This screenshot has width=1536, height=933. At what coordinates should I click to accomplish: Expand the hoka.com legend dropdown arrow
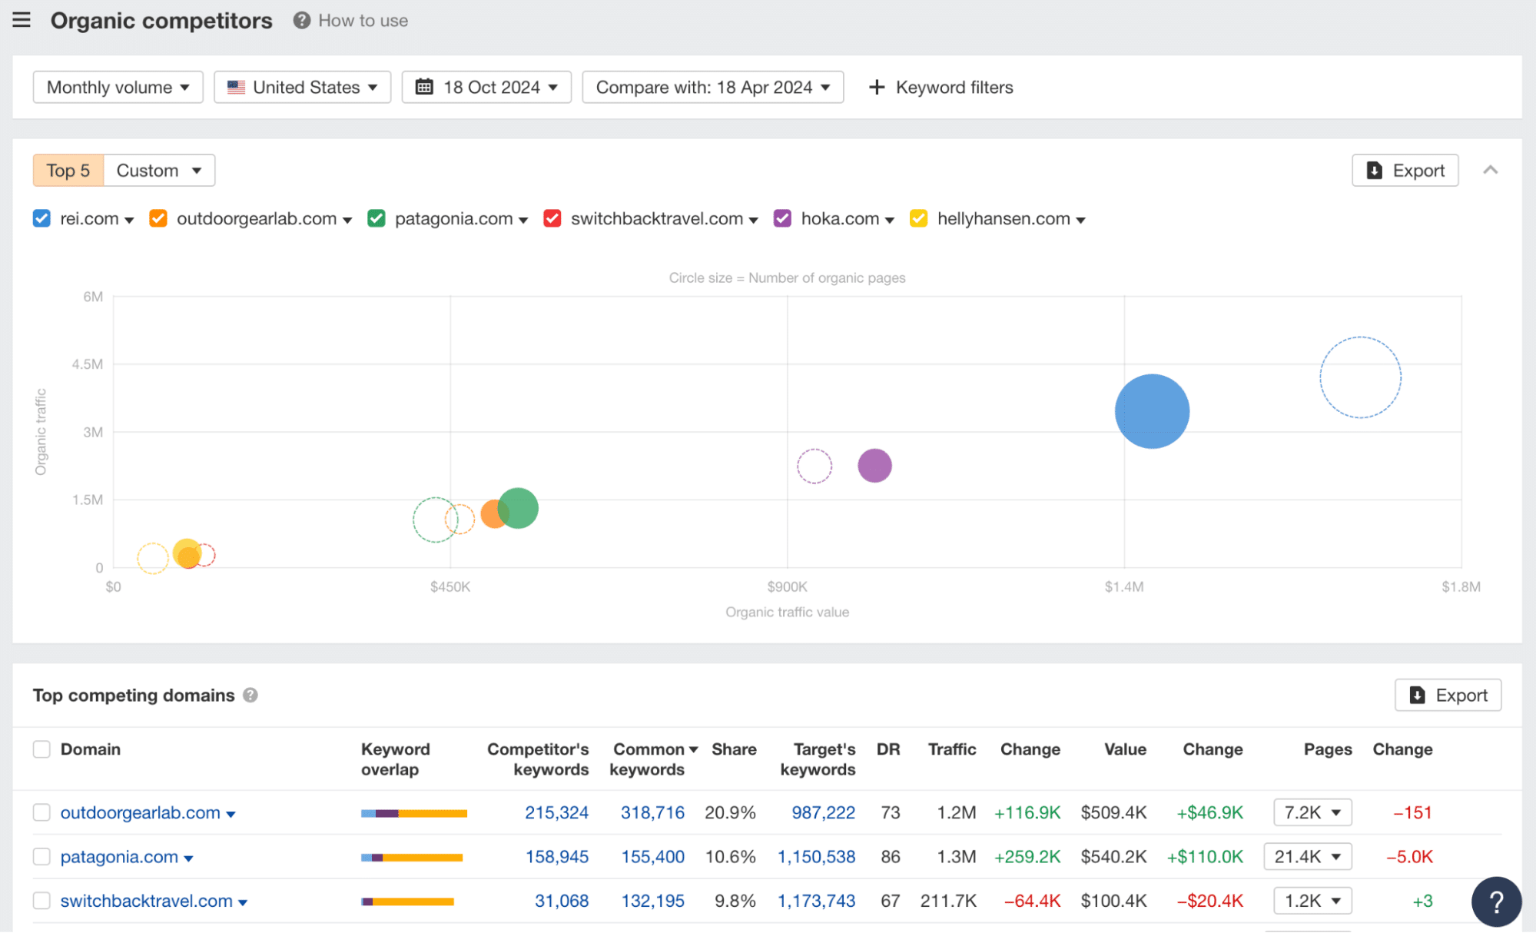tap(890, 221)
